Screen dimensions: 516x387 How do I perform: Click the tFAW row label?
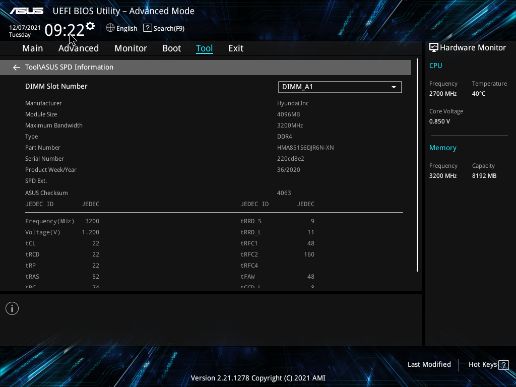[x=247, y=277]
